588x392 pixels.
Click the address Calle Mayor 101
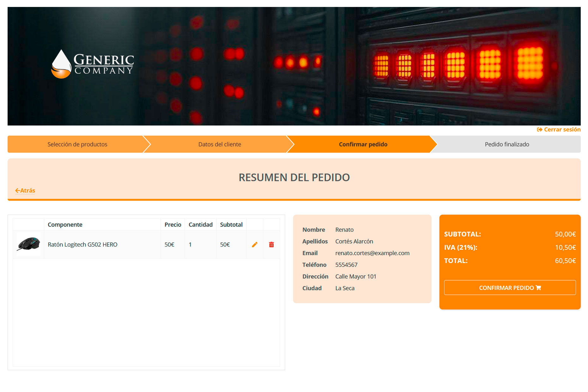tap(356, 276)
